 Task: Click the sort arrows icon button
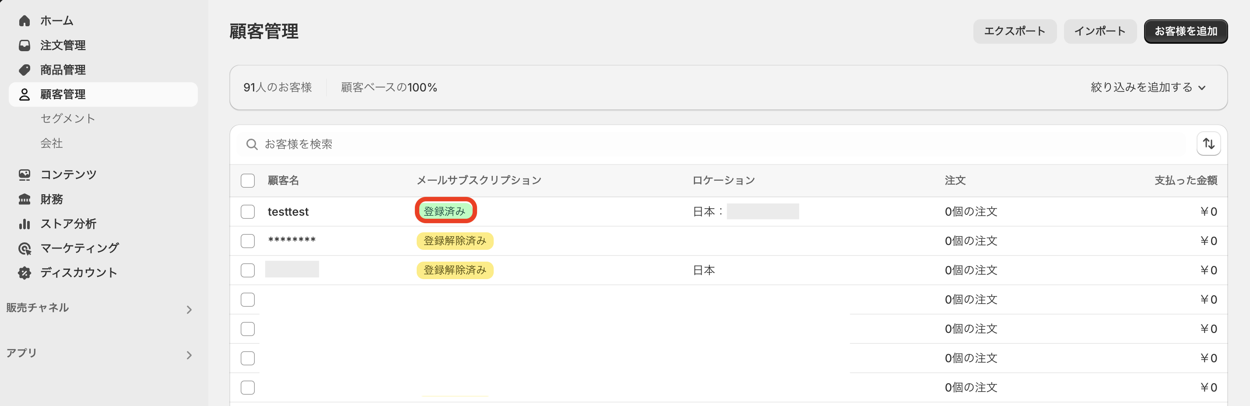pyautogui.click(x=1208, y=144)
